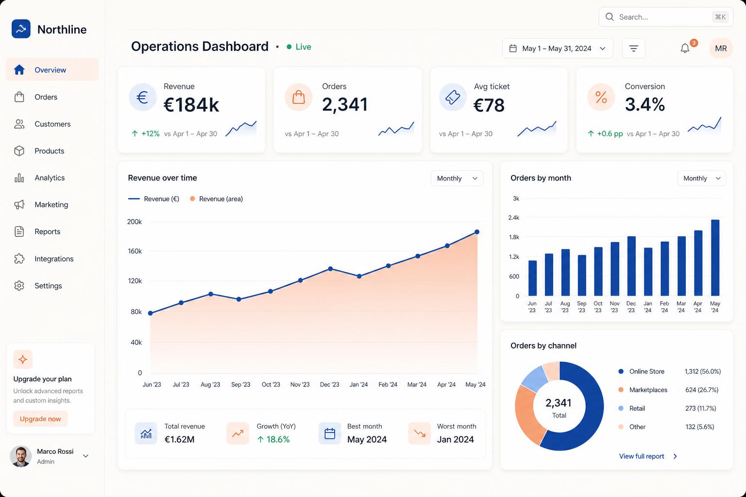Click the Live status indicator
This screenshot has width=746, height=497.
point(299,47)
